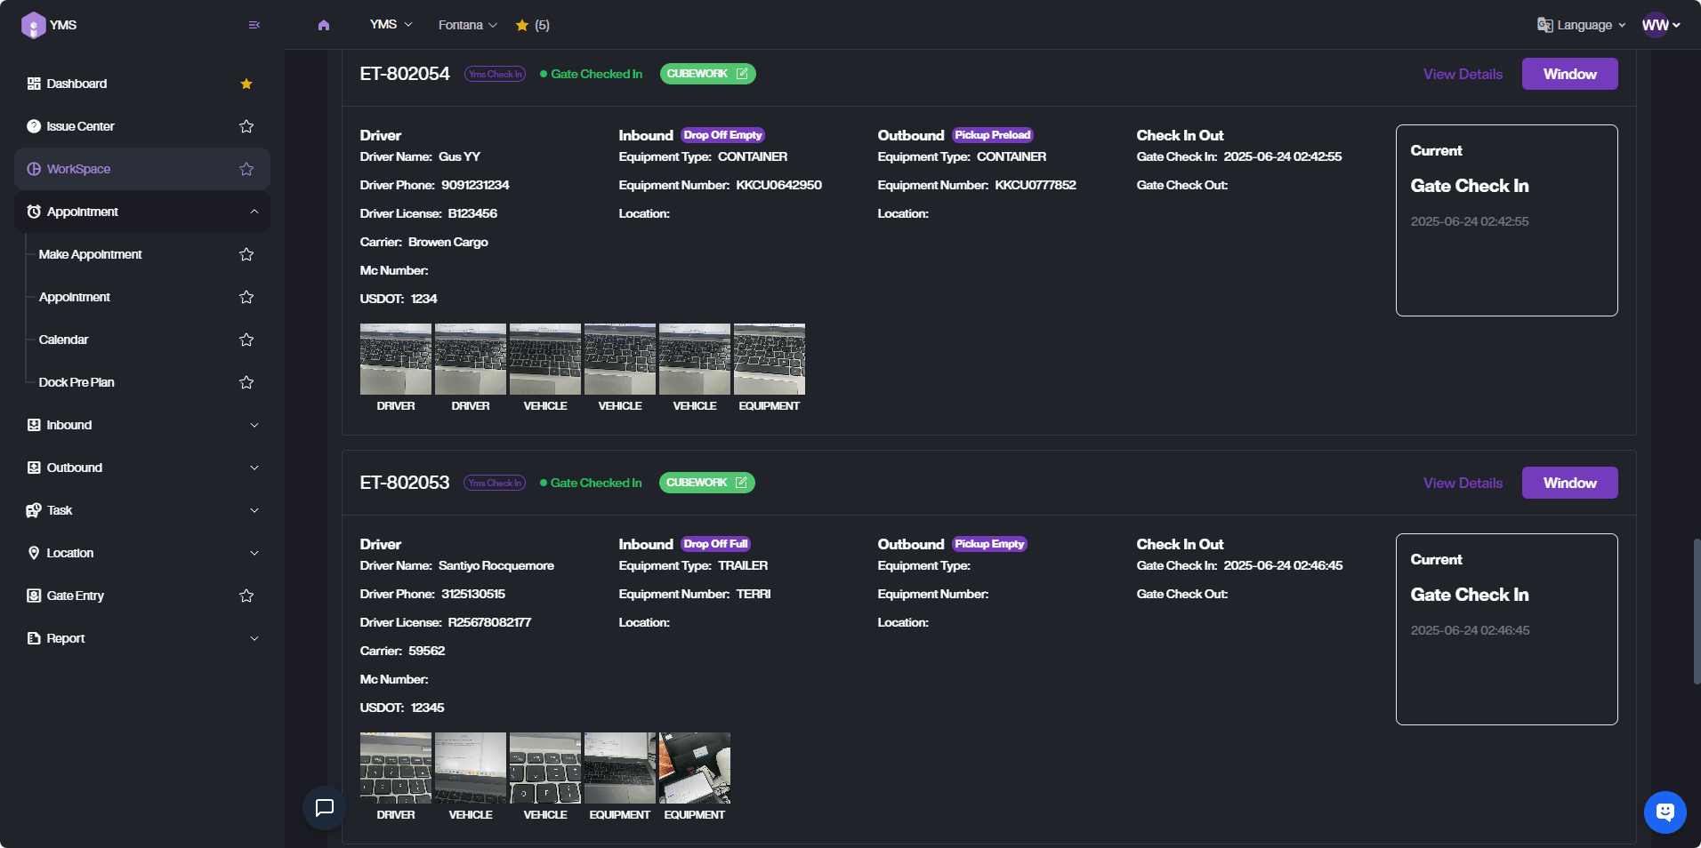Click the edit icon on ET-802053 CUBEWORK tag
Screen dimensions: 1701x848
pos(741,483)
